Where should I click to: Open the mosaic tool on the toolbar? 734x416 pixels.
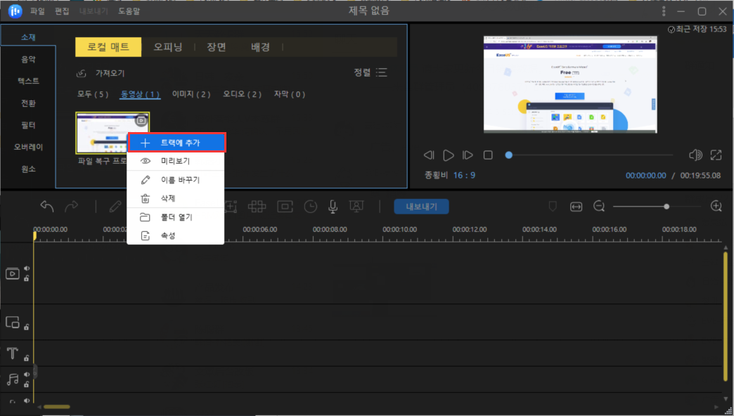(257, 207)
